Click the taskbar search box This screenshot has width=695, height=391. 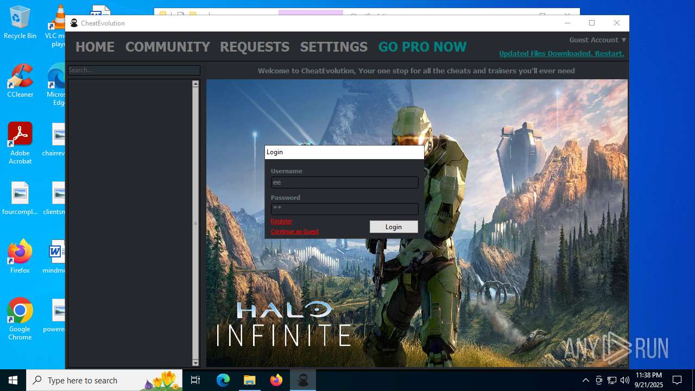105,380
